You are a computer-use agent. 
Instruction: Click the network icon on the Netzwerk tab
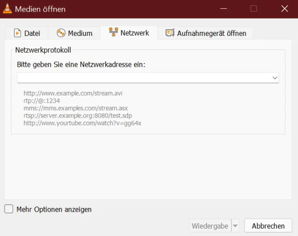pos(114,32)
